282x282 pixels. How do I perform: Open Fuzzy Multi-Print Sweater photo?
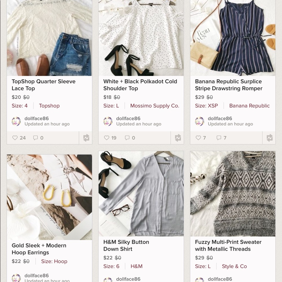(x=233, y=194)
